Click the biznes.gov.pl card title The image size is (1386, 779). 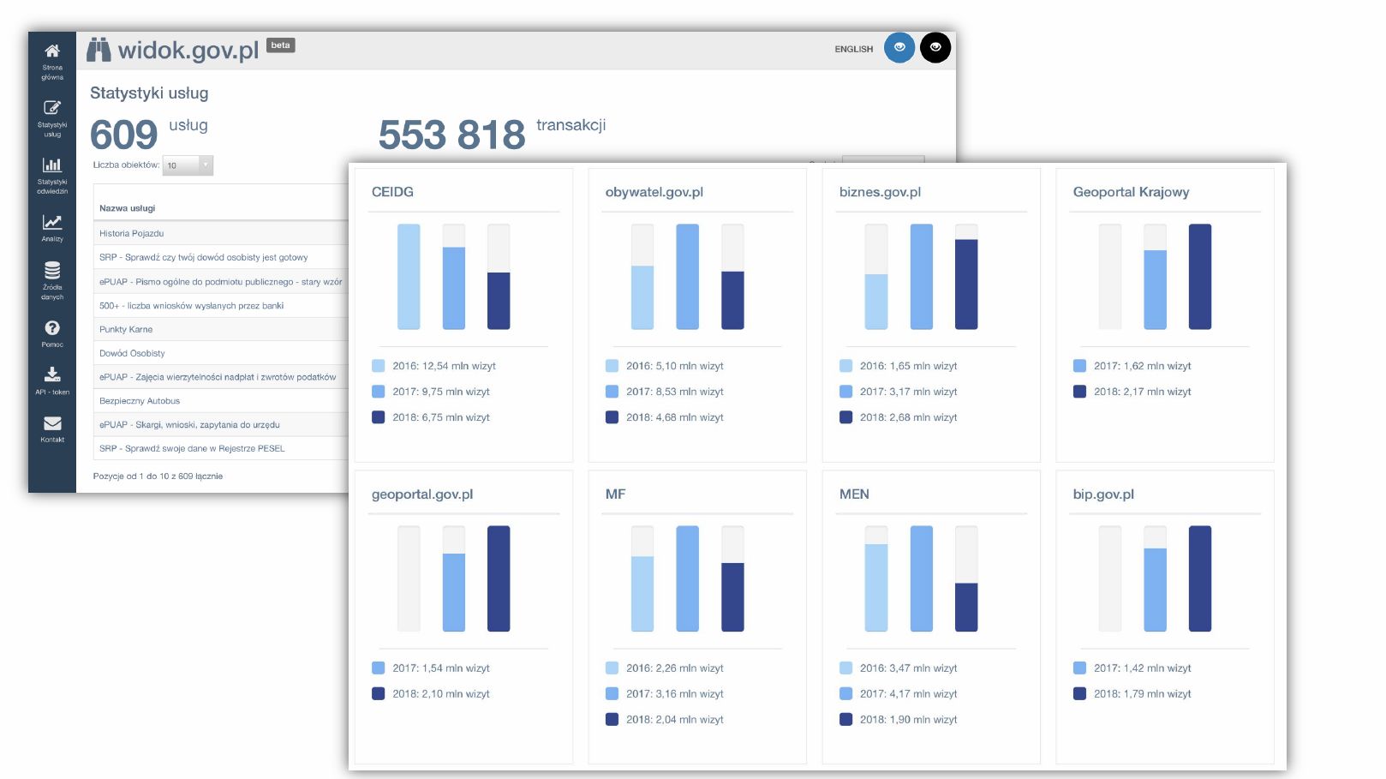tap(880, 192)
